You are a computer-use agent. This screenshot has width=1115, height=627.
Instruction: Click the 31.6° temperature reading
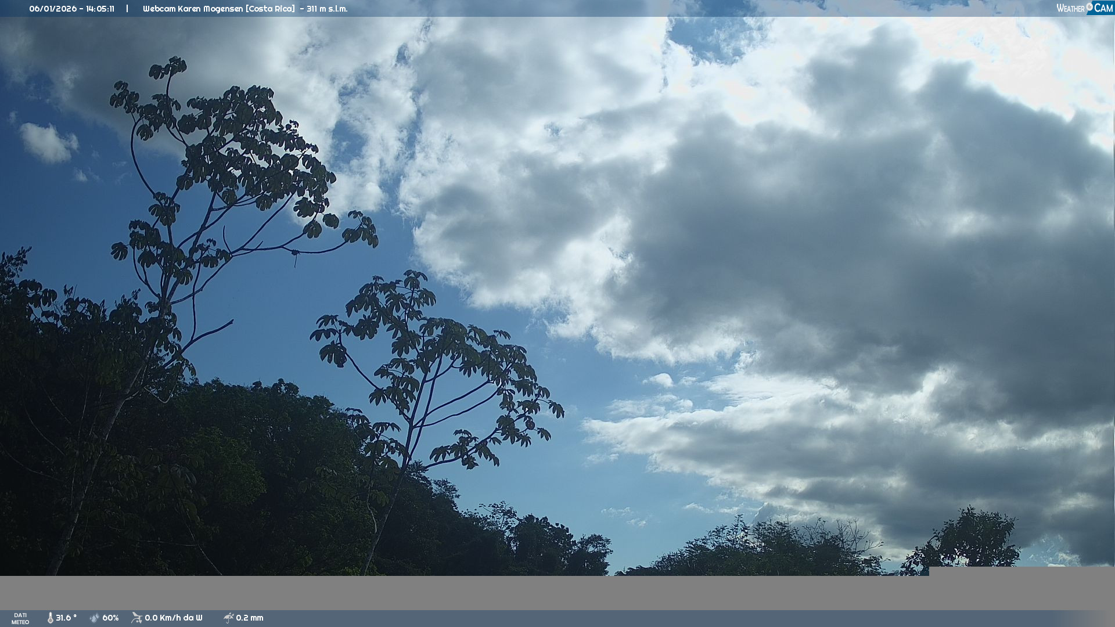(x=66, y=618)
